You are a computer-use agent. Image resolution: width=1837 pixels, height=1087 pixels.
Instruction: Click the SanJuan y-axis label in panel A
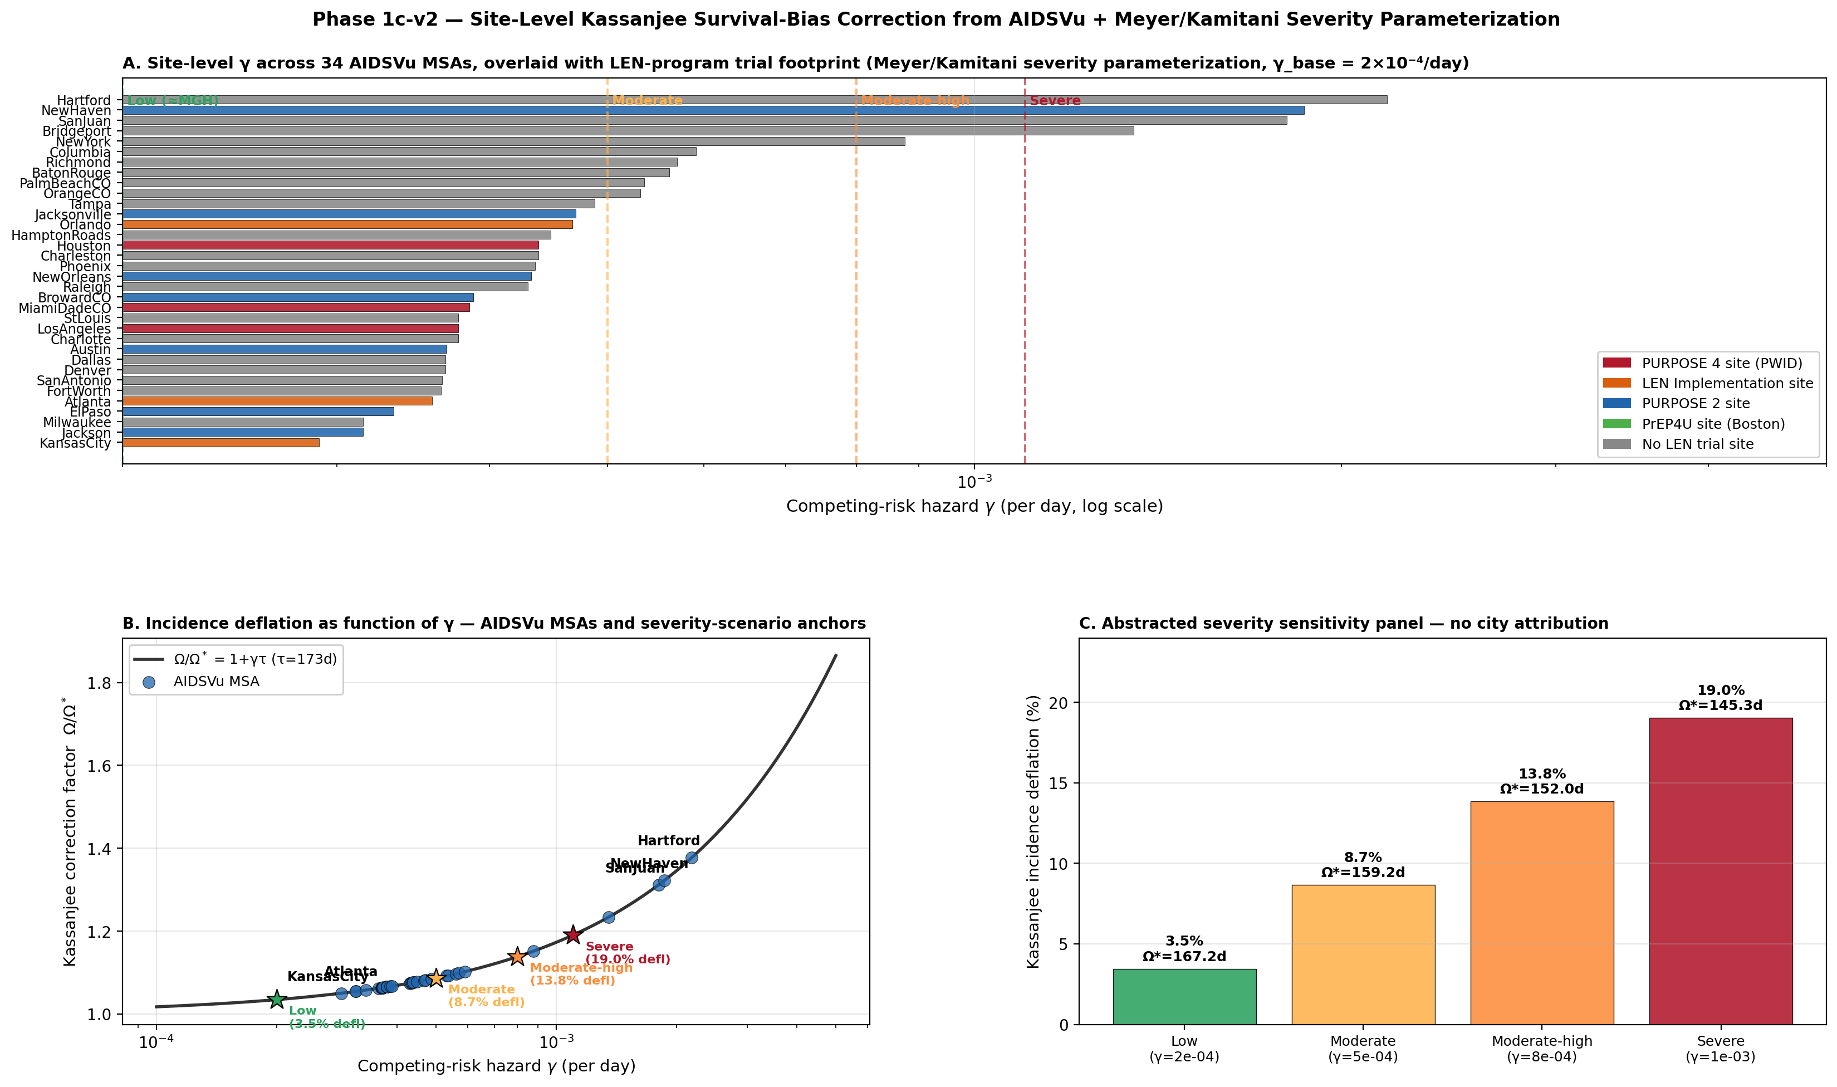pos(85,121)
